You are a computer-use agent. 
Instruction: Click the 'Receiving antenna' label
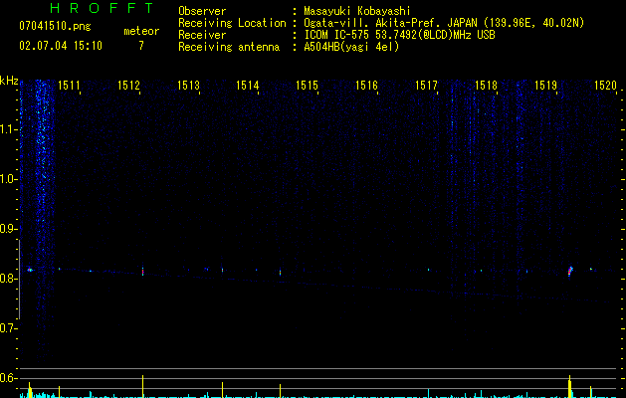pos(229,47)
